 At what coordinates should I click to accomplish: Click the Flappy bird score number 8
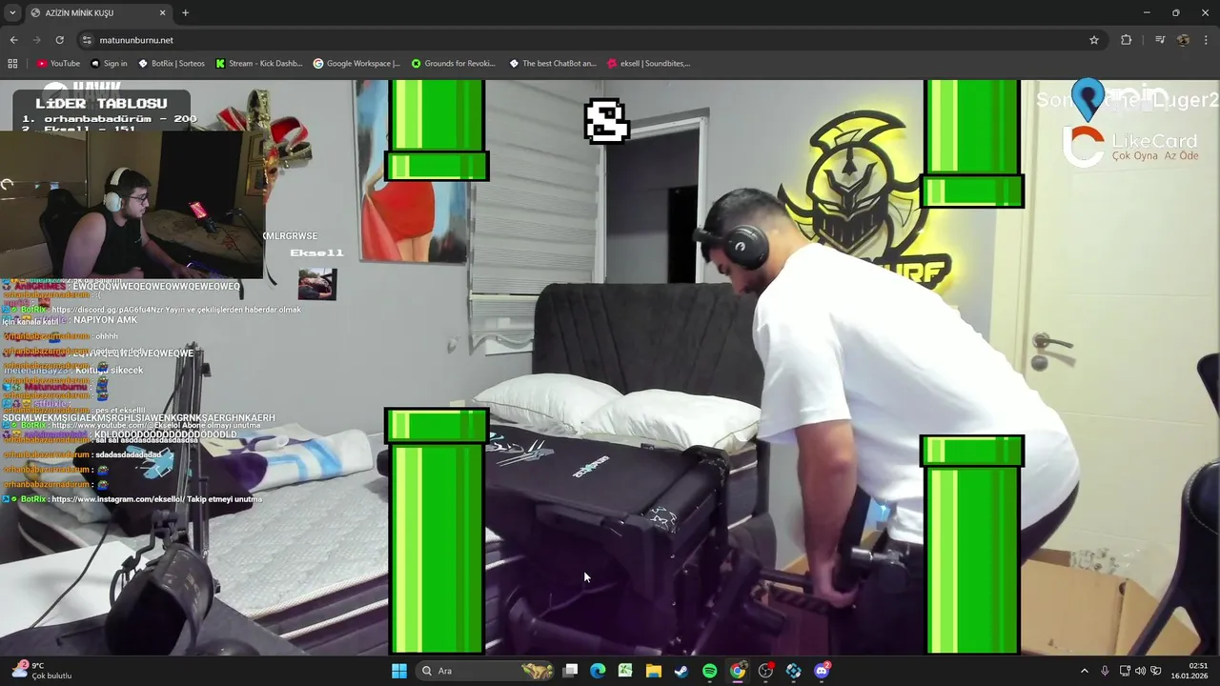point(606,121)
